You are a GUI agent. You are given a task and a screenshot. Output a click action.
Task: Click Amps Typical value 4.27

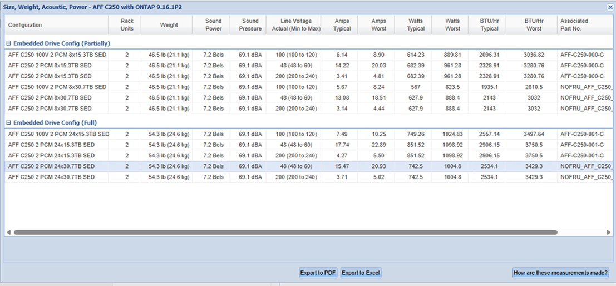click(342, 156)
